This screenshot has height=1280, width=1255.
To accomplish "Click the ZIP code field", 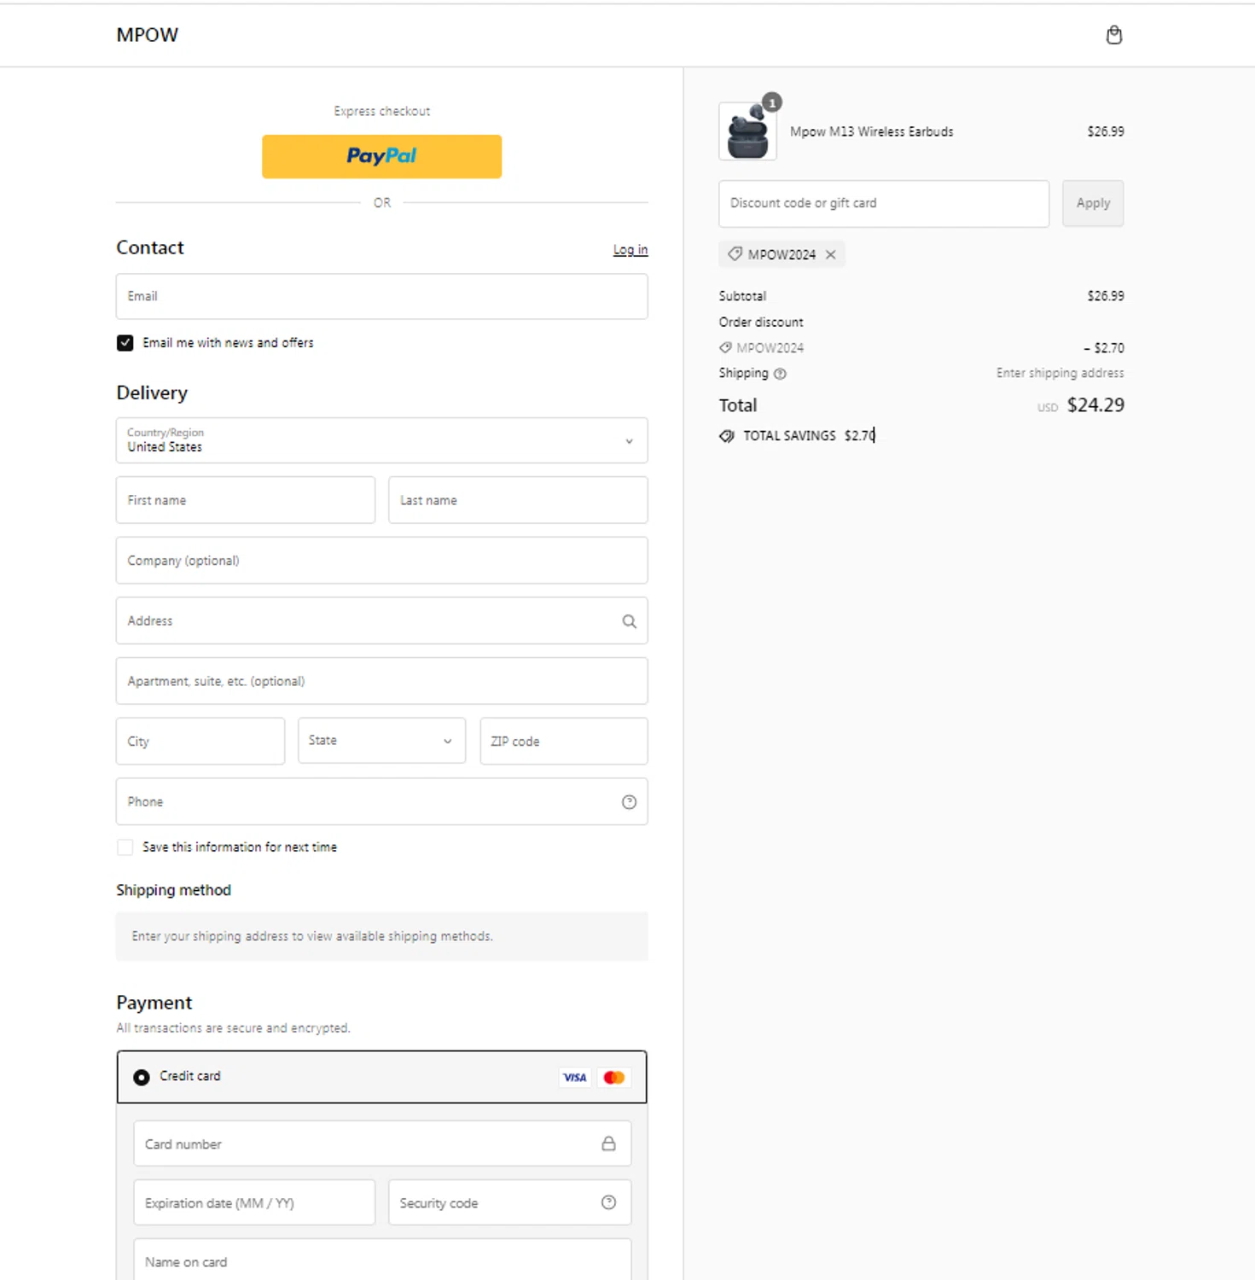I will 564,741.
